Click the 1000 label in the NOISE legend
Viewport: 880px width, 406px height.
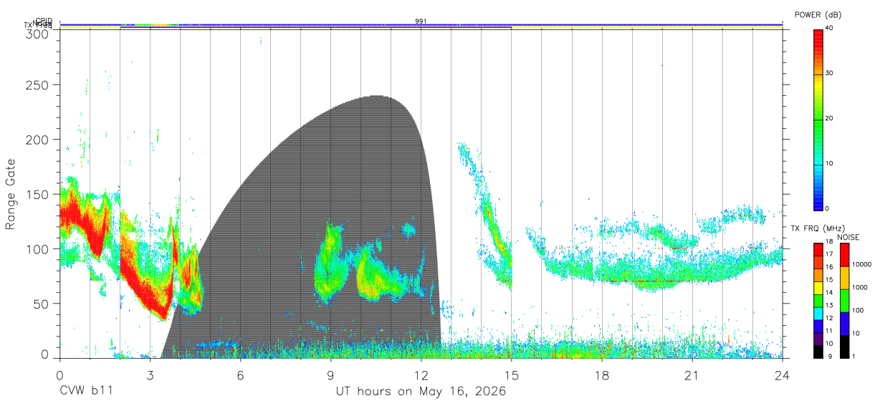pyautogui.click(x=860, y=288)
